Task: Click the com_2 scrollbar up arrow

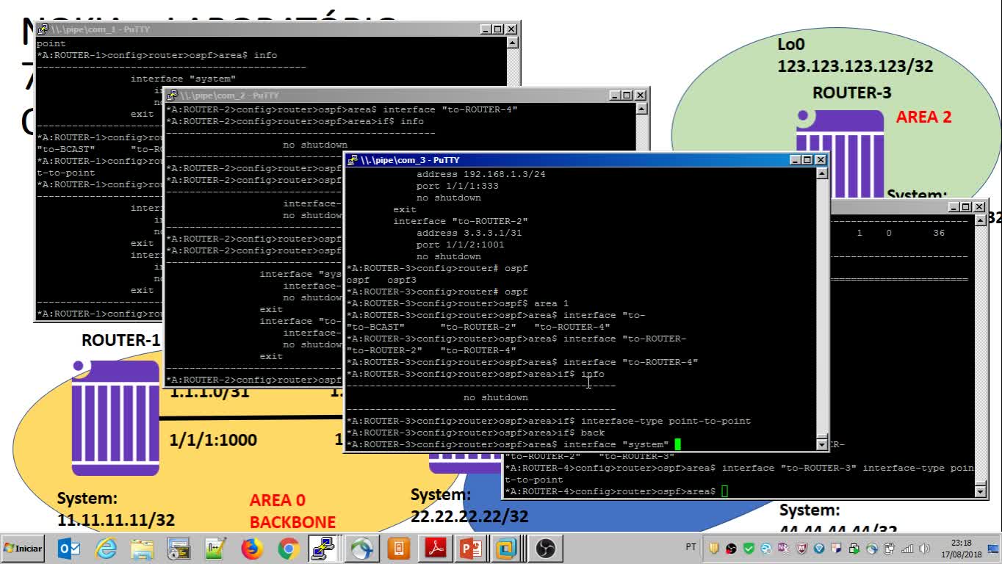Action: (x=641, y=109)
